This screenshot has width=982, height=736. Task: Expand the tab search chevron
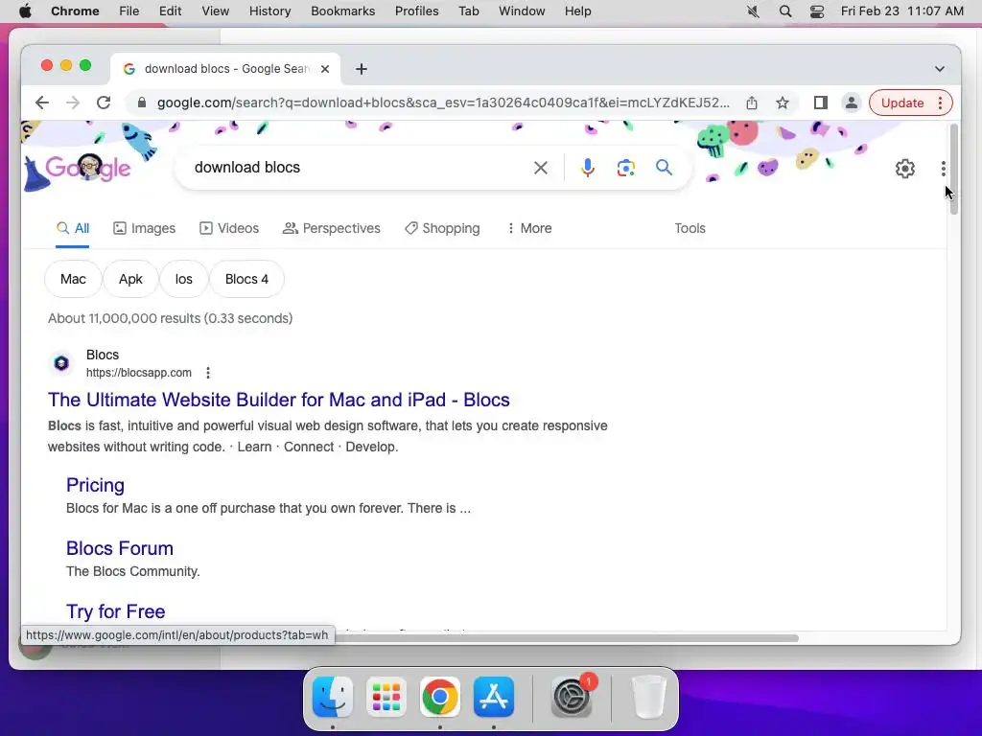940,69
